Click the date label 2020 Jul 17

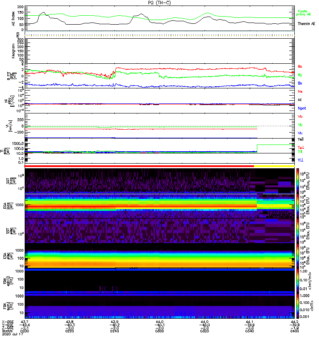point(12,334)
